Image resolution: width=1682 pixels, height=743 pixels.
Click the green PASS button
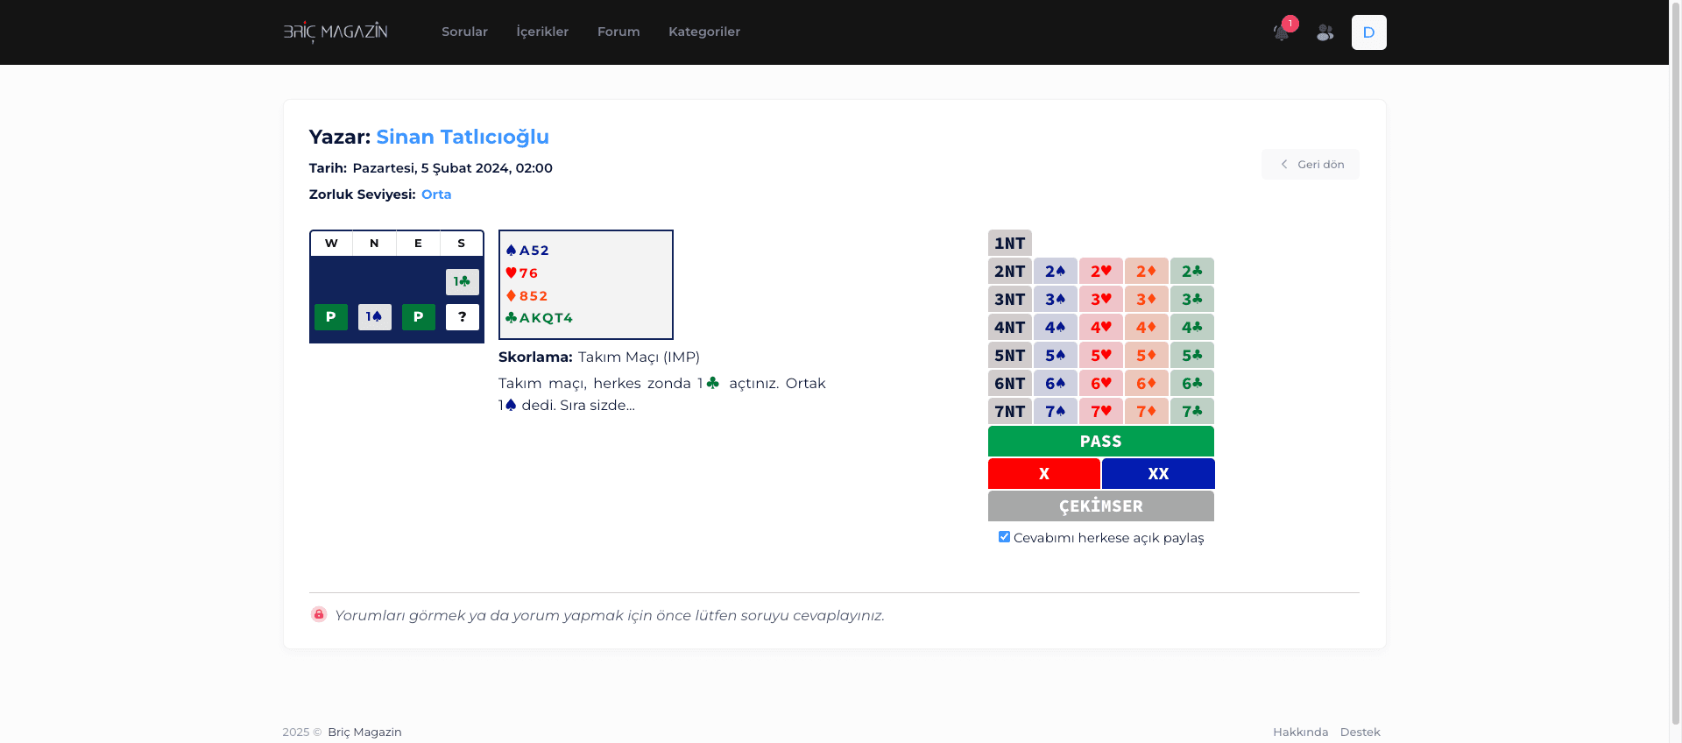coord(1101,441)
